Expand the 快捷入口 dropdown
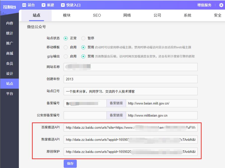This screenshot has height=168, width=225. (63, 5)
